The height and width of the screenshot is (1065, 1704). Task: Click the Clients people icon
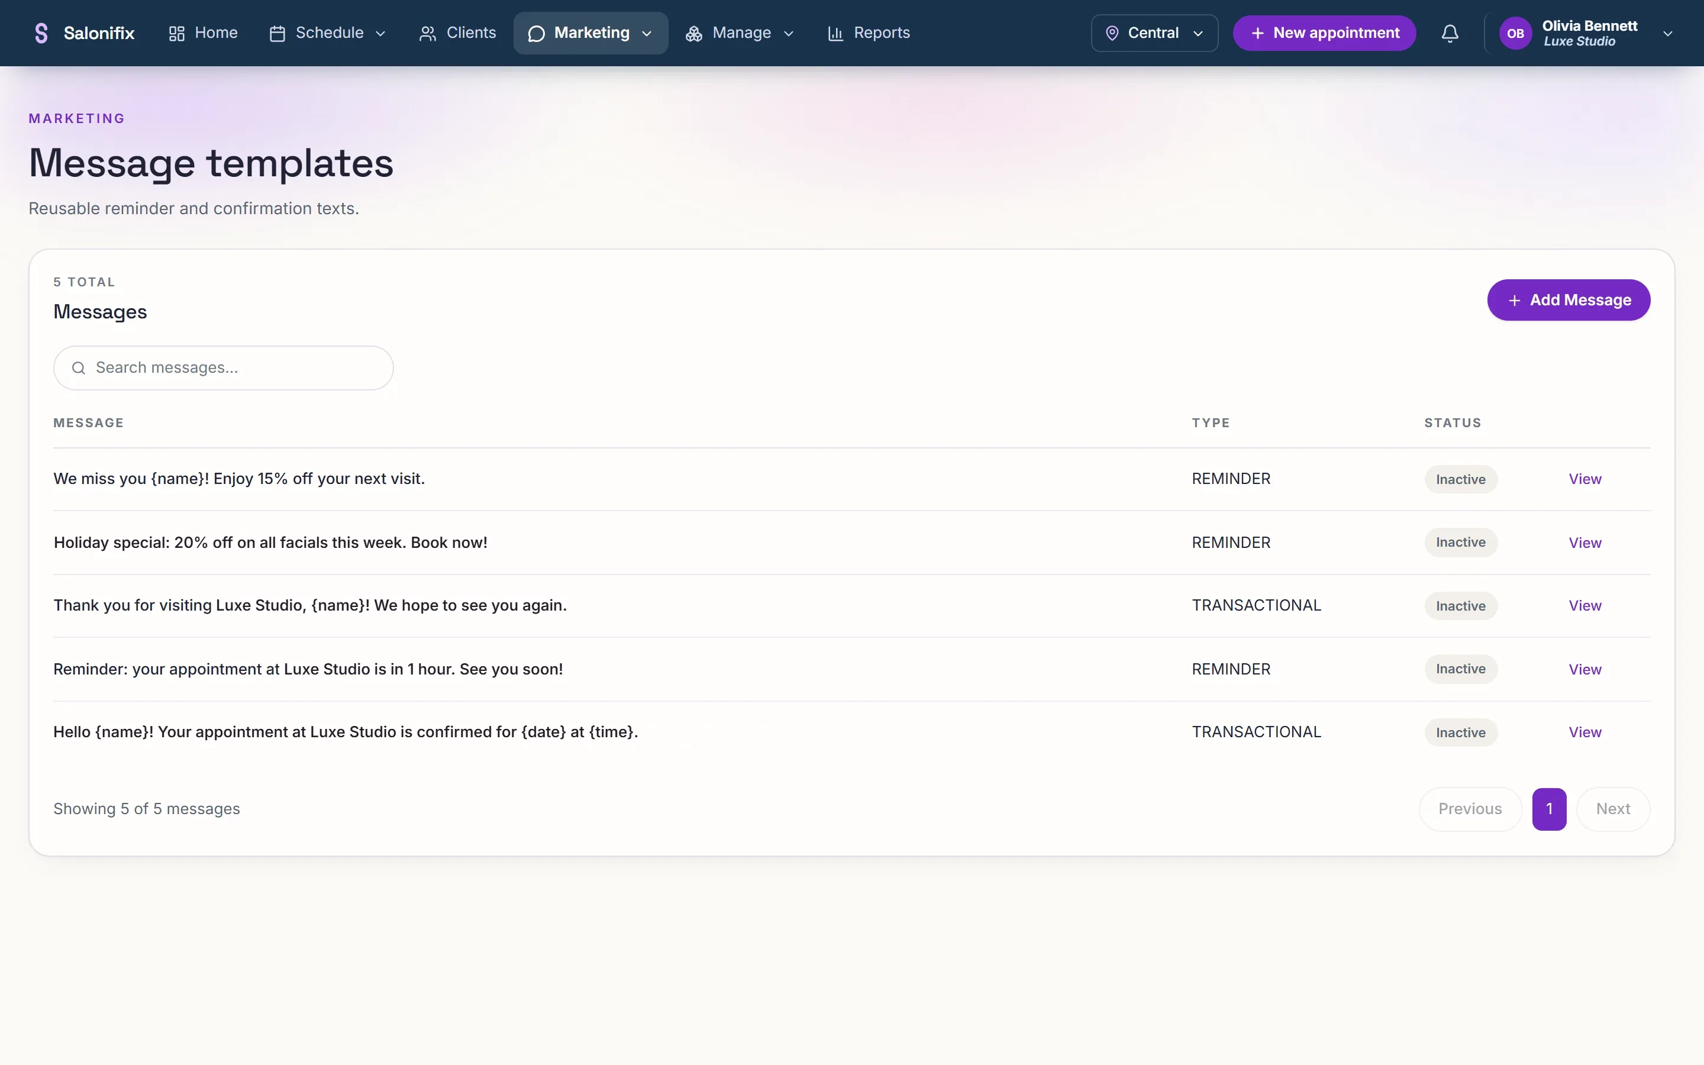pos(427,33)
